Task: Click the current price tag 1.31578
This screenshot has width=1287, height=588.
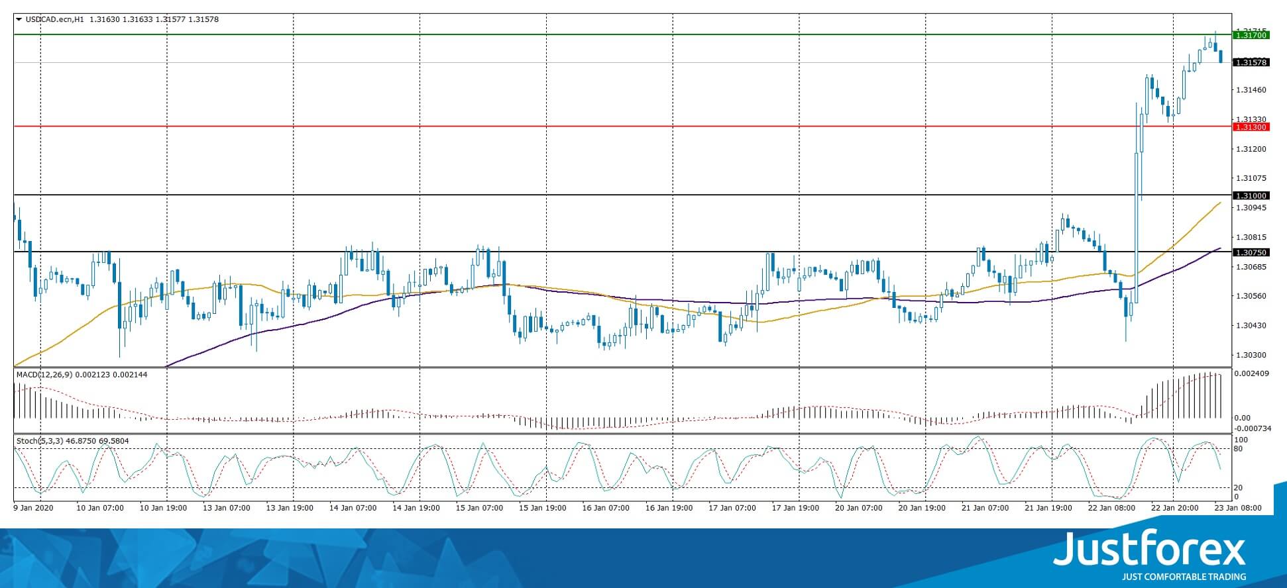Action: coord(1251,62)
